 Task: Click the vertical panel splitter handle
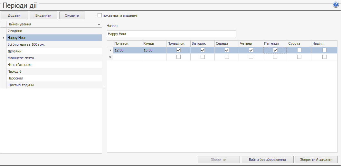click(104, 87)
